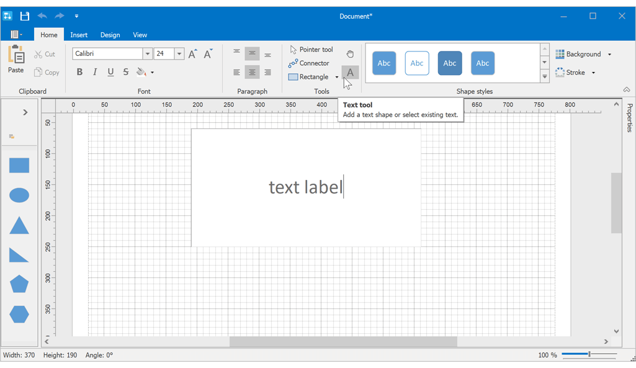This screenshot has height=368, width=636.
Task: Enable italic text formatting
Action: coord(94,72)
